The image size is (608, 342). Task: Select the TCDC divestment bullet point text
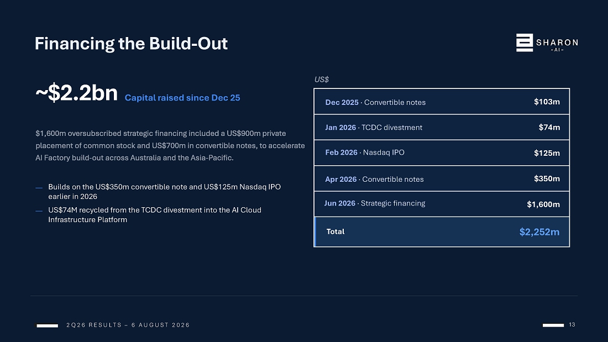coord(155,215)
